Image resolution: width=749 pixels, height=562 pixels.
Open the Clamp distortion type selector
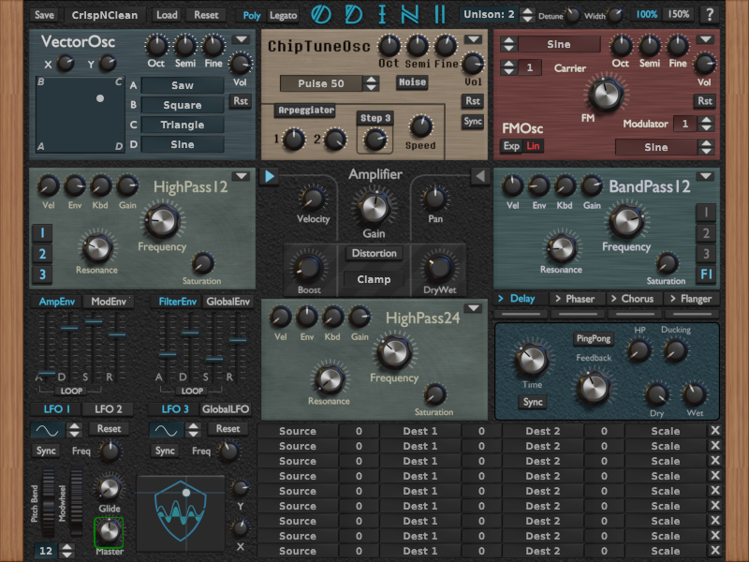pos(374,279)
